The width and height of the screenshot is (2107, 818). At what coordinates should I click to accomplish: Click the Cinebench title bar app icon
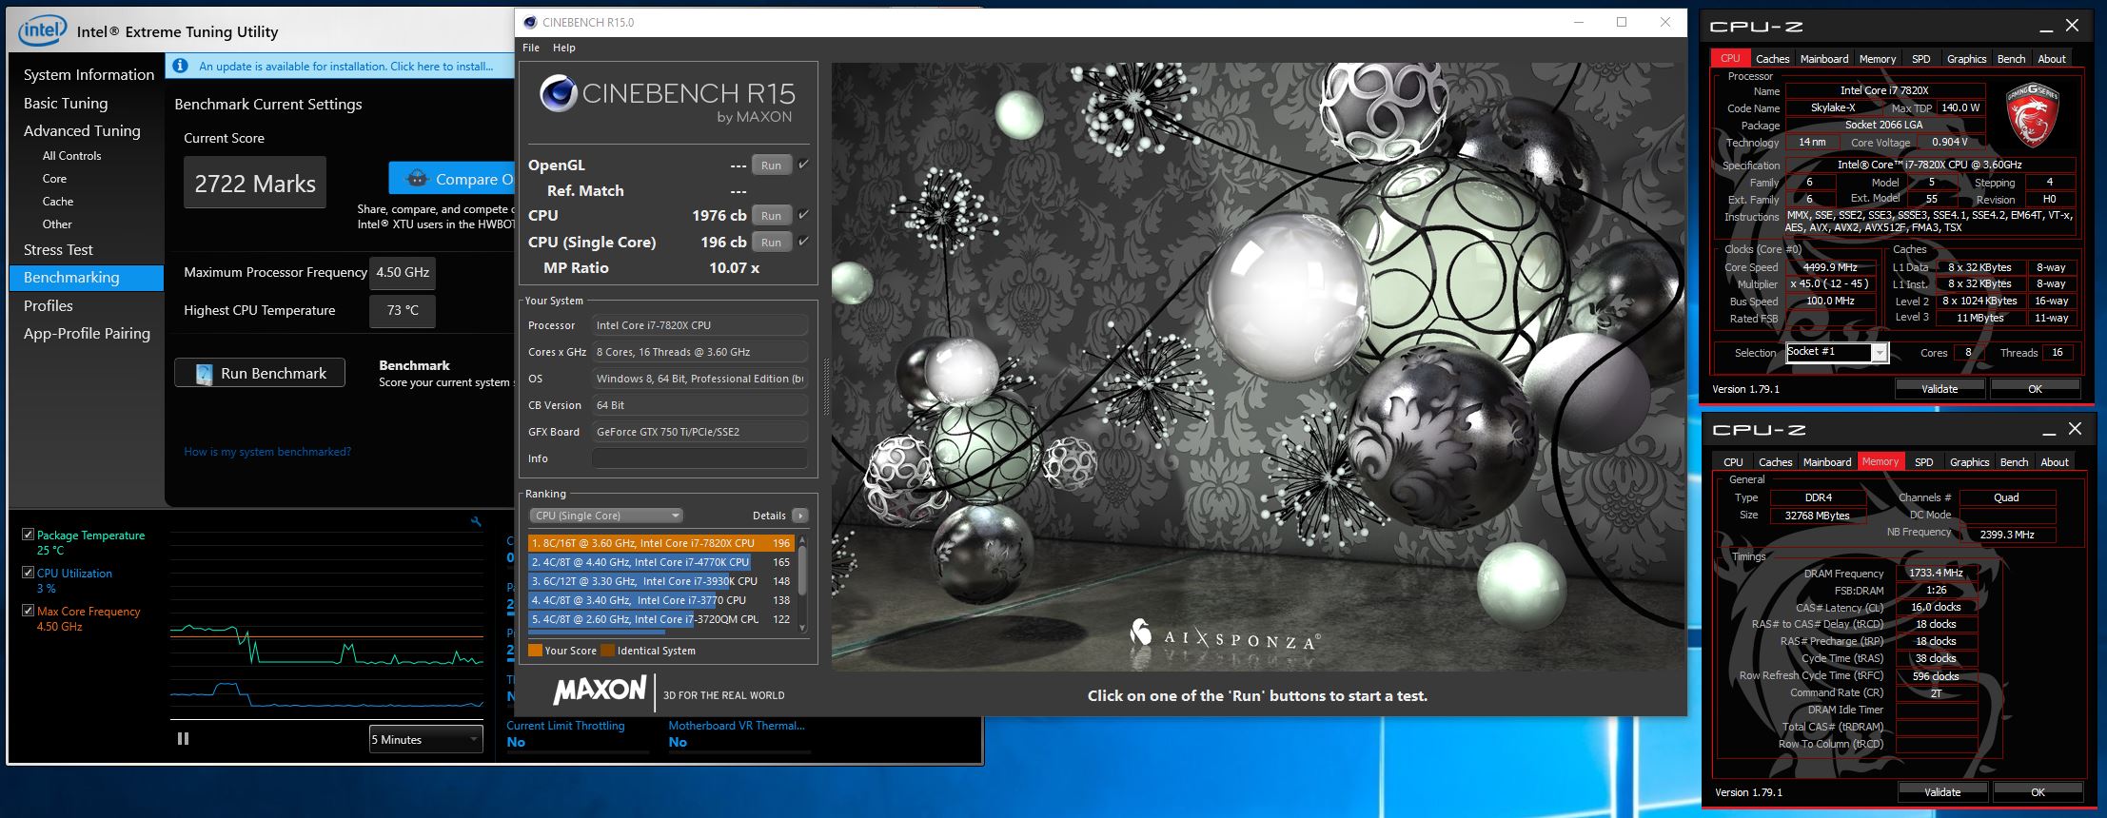pos(530,23)
